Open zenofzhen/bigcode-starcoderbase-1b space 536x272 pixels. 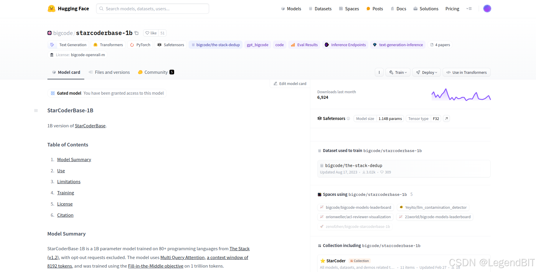[x=355, y=227]
